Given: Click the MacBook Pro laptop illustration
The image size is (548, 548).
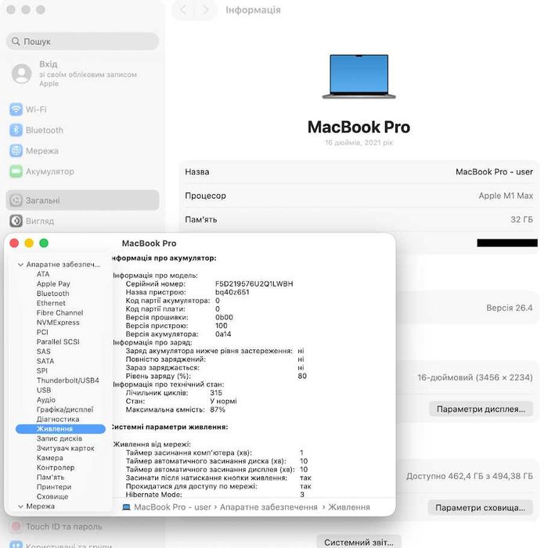Looking at the screenshot, I should coord(359,77).
